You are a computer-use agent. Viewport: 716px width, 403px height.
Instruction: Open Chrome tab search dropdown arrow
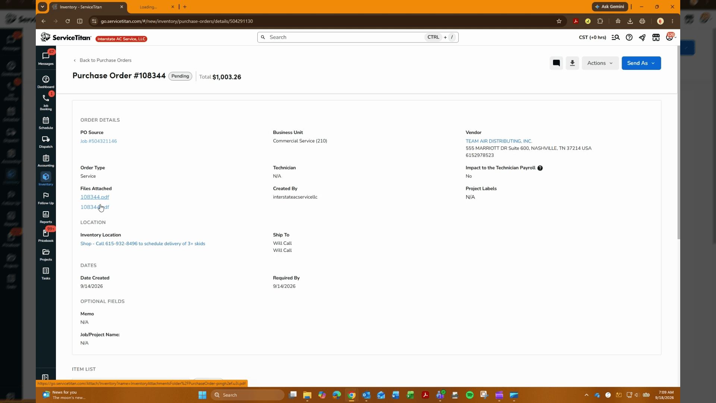(43, 7)
